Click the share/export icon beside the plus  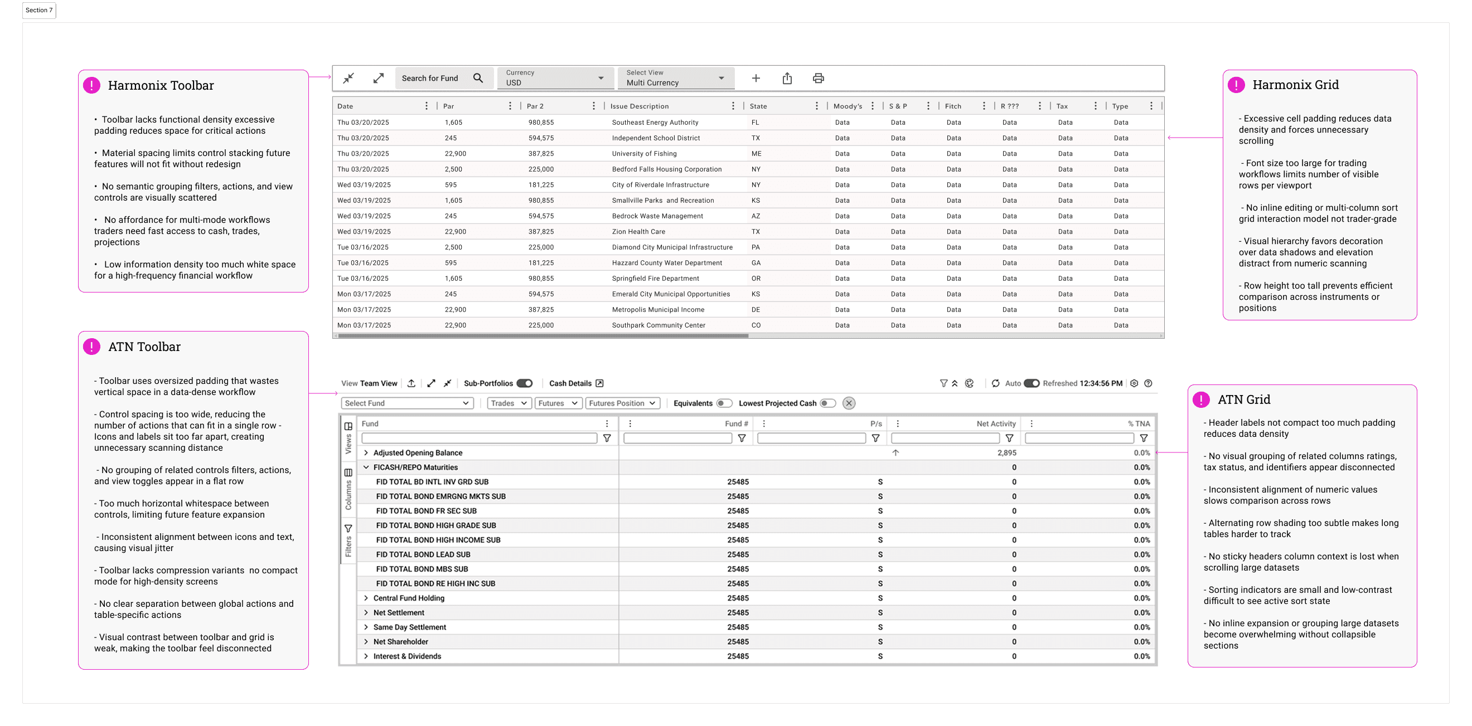coord(787,78)
